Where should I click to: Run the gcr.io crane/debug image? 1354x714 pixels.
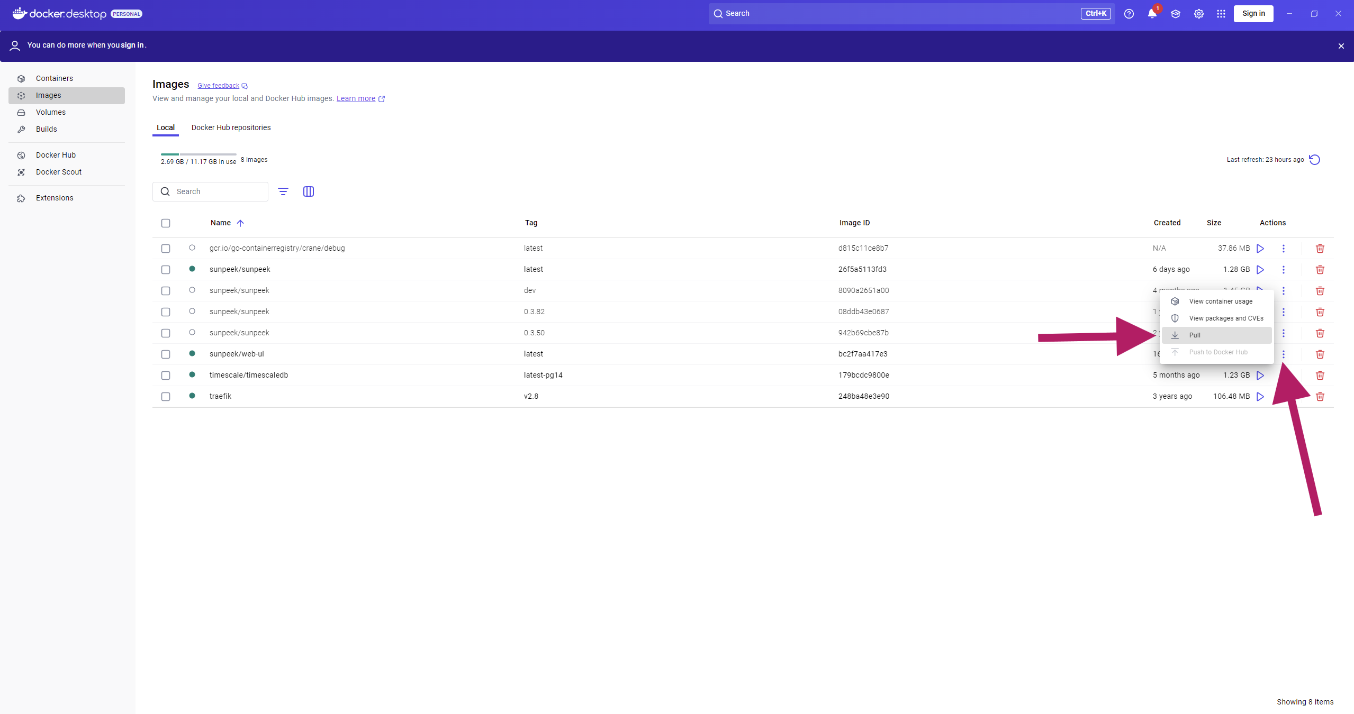click(x=1260, y=249)
